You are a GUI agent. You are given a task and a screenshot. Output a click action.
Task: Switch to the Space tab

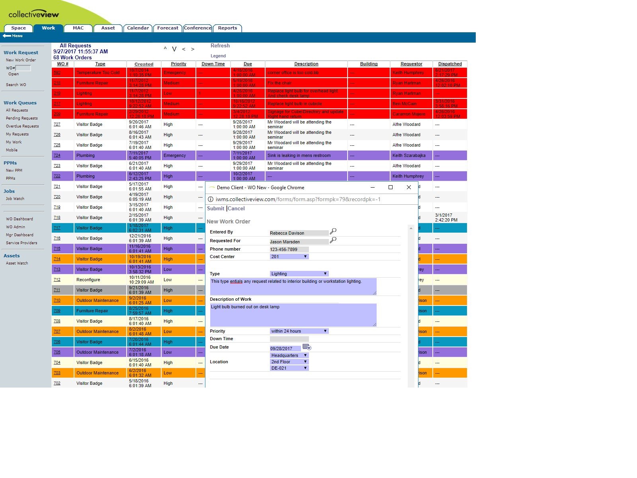(18, 28)
